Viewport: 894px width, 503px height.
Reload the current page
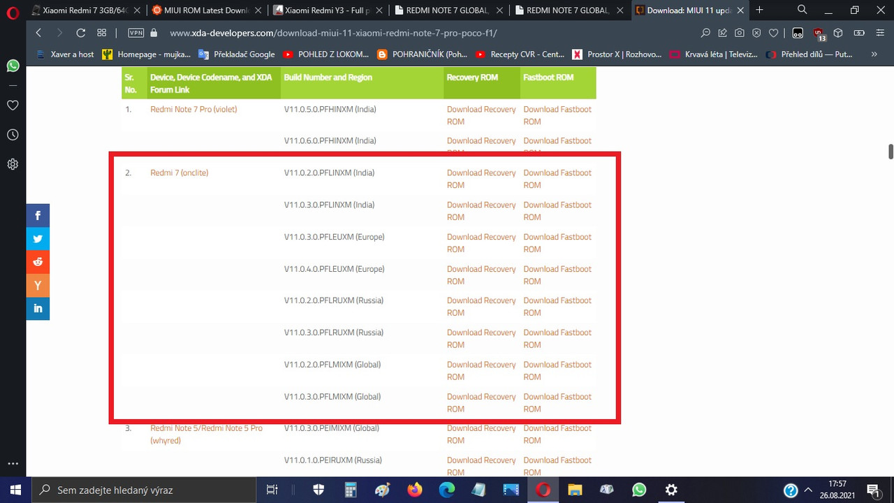click(80, 33)
